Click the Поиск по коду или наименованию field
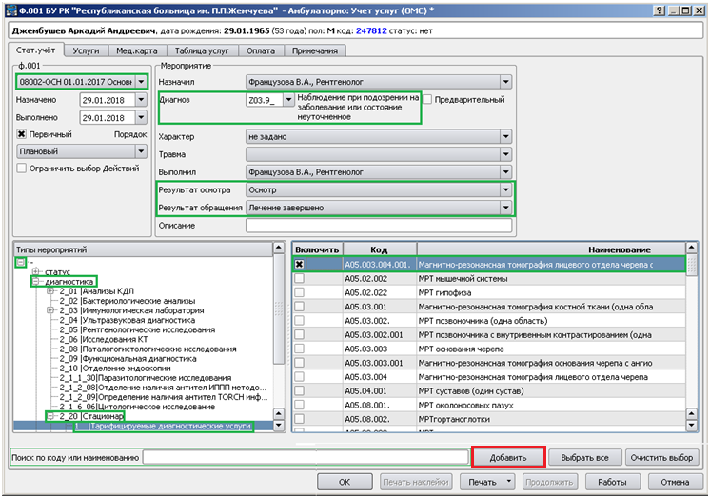 pos(306,458)
